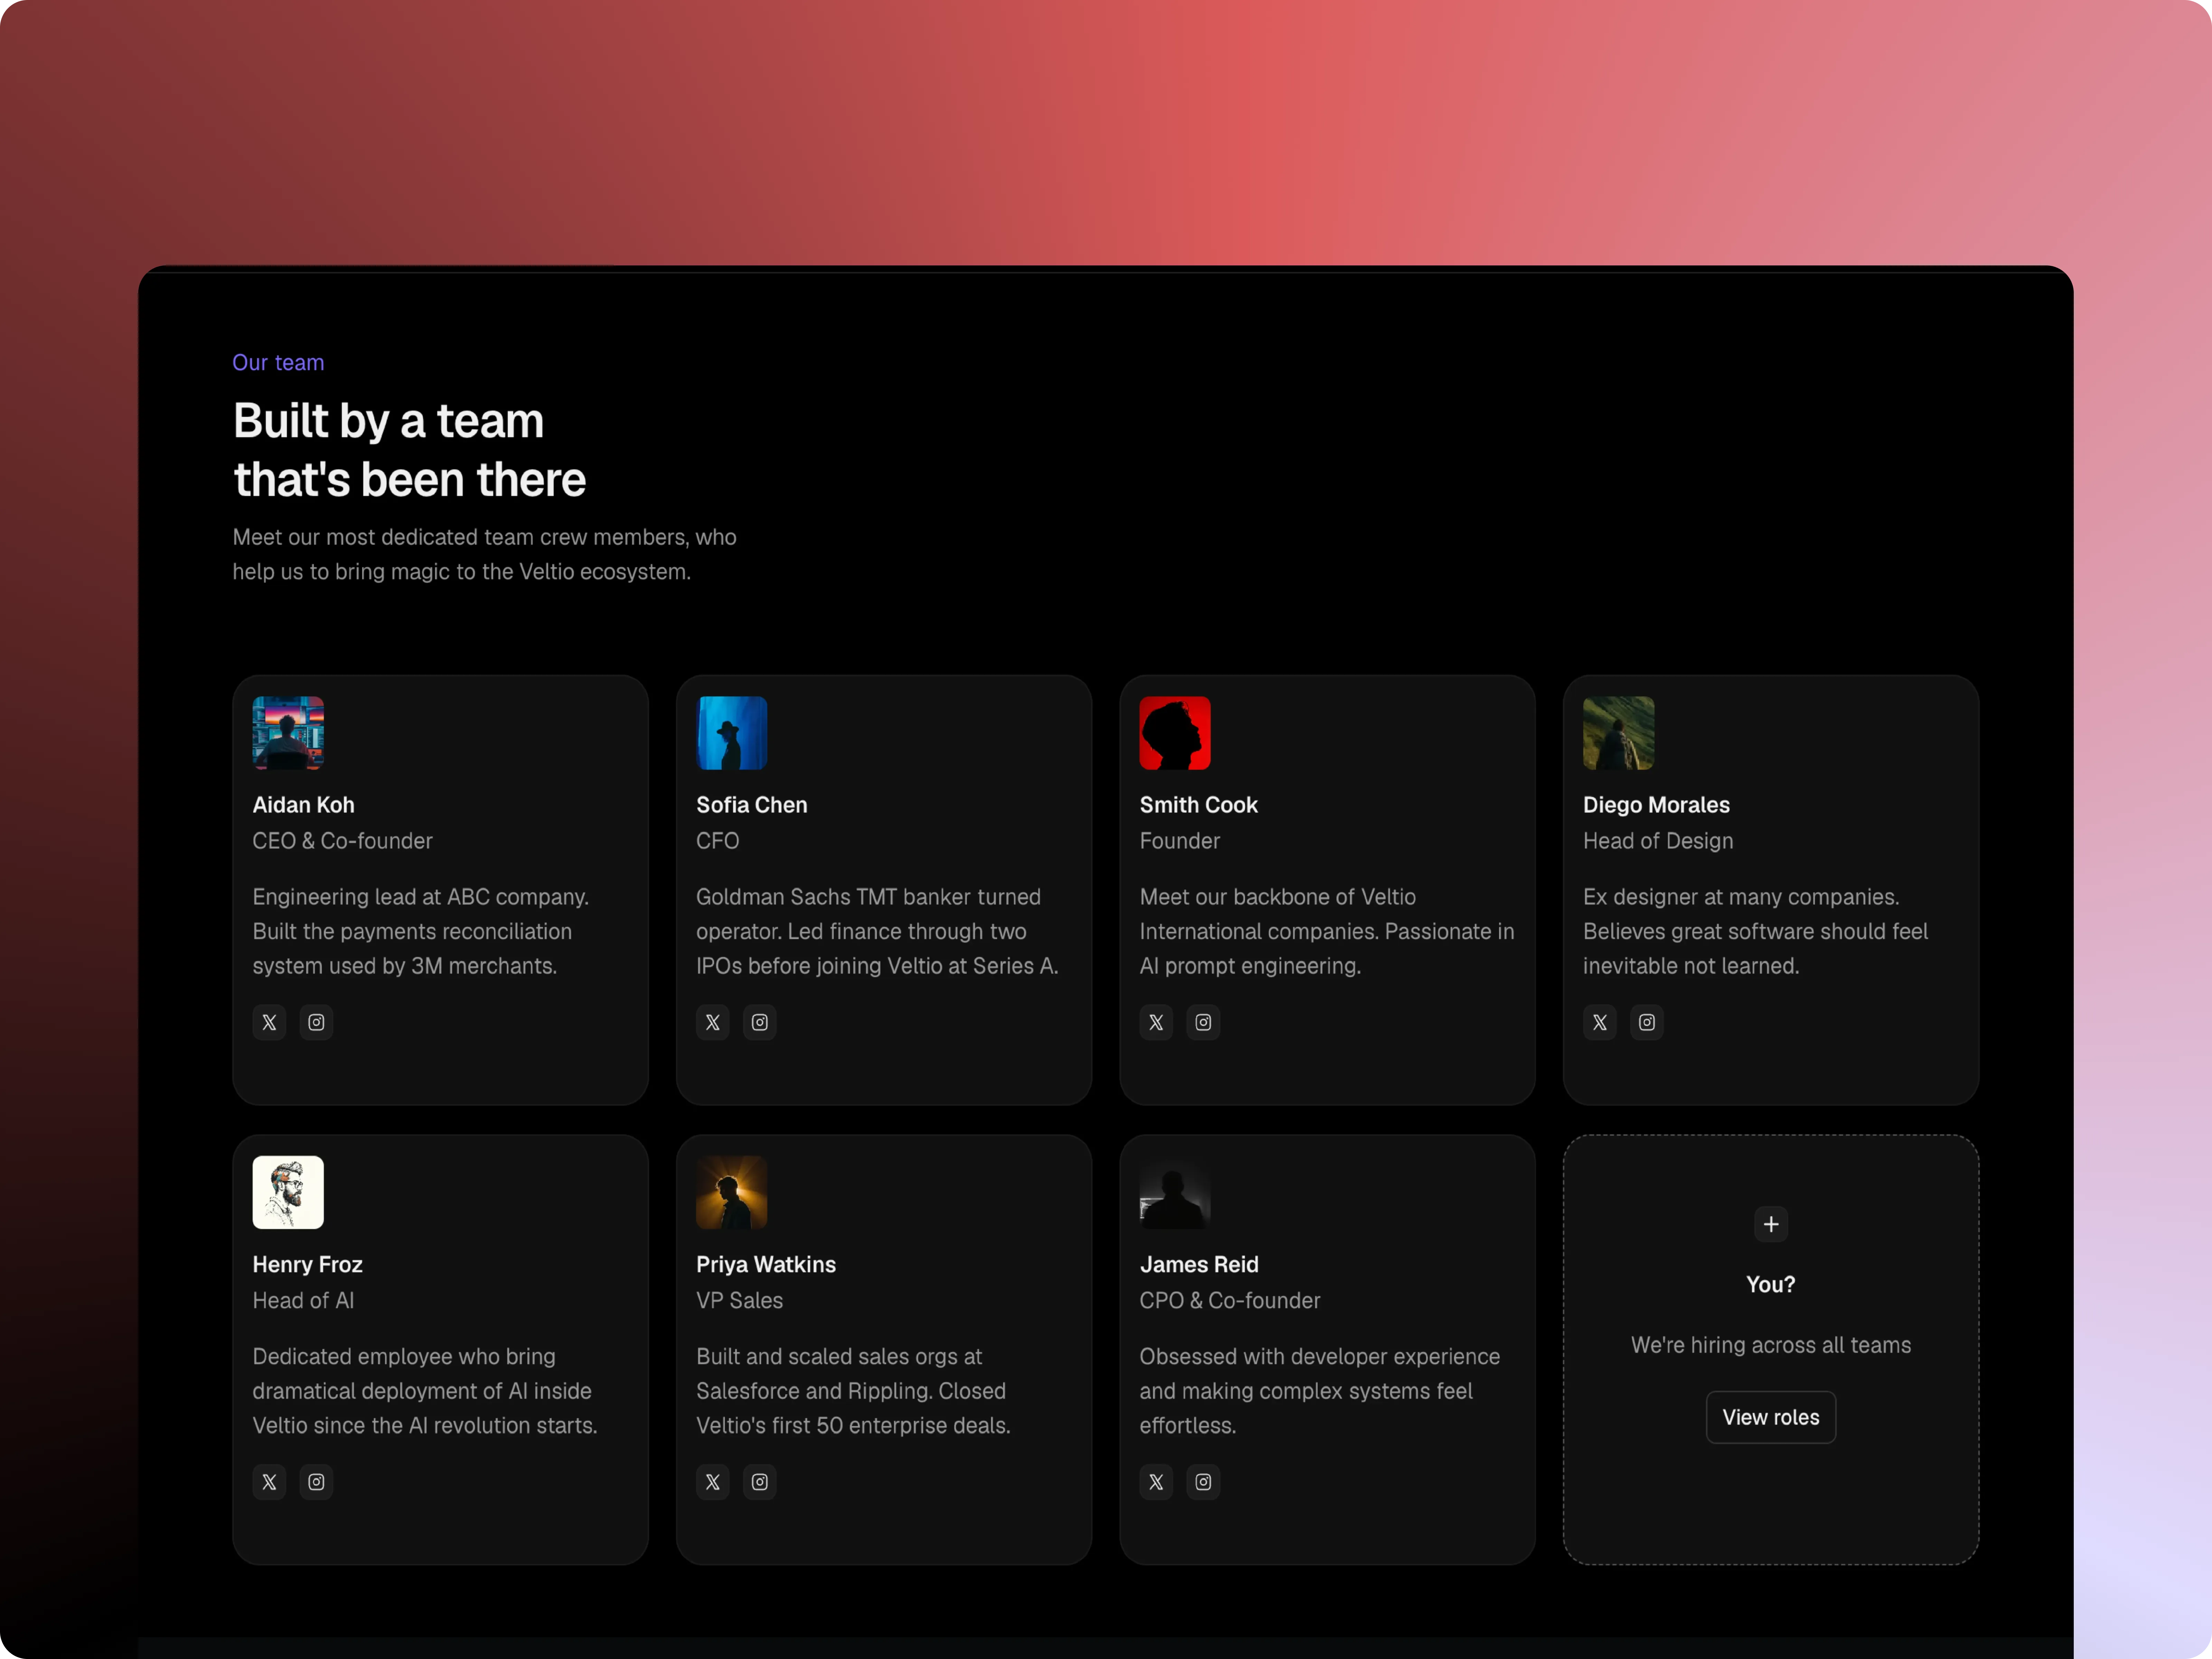Click the bio starting 'Dedicated employee who bring'
The image size is (2212, 1659).
425,1391
